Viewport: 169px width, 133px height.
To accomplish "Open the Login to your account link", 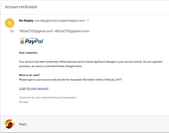I will (x=34, y=88).
